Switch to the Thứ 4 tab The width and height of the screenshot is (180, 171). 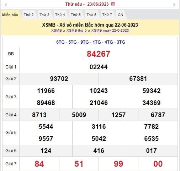60,15
